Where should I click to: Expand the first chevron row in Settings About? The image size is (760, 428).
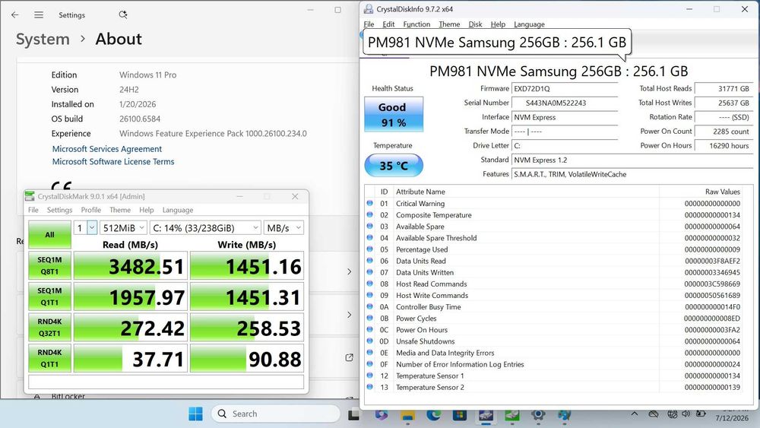click(349, 271)
